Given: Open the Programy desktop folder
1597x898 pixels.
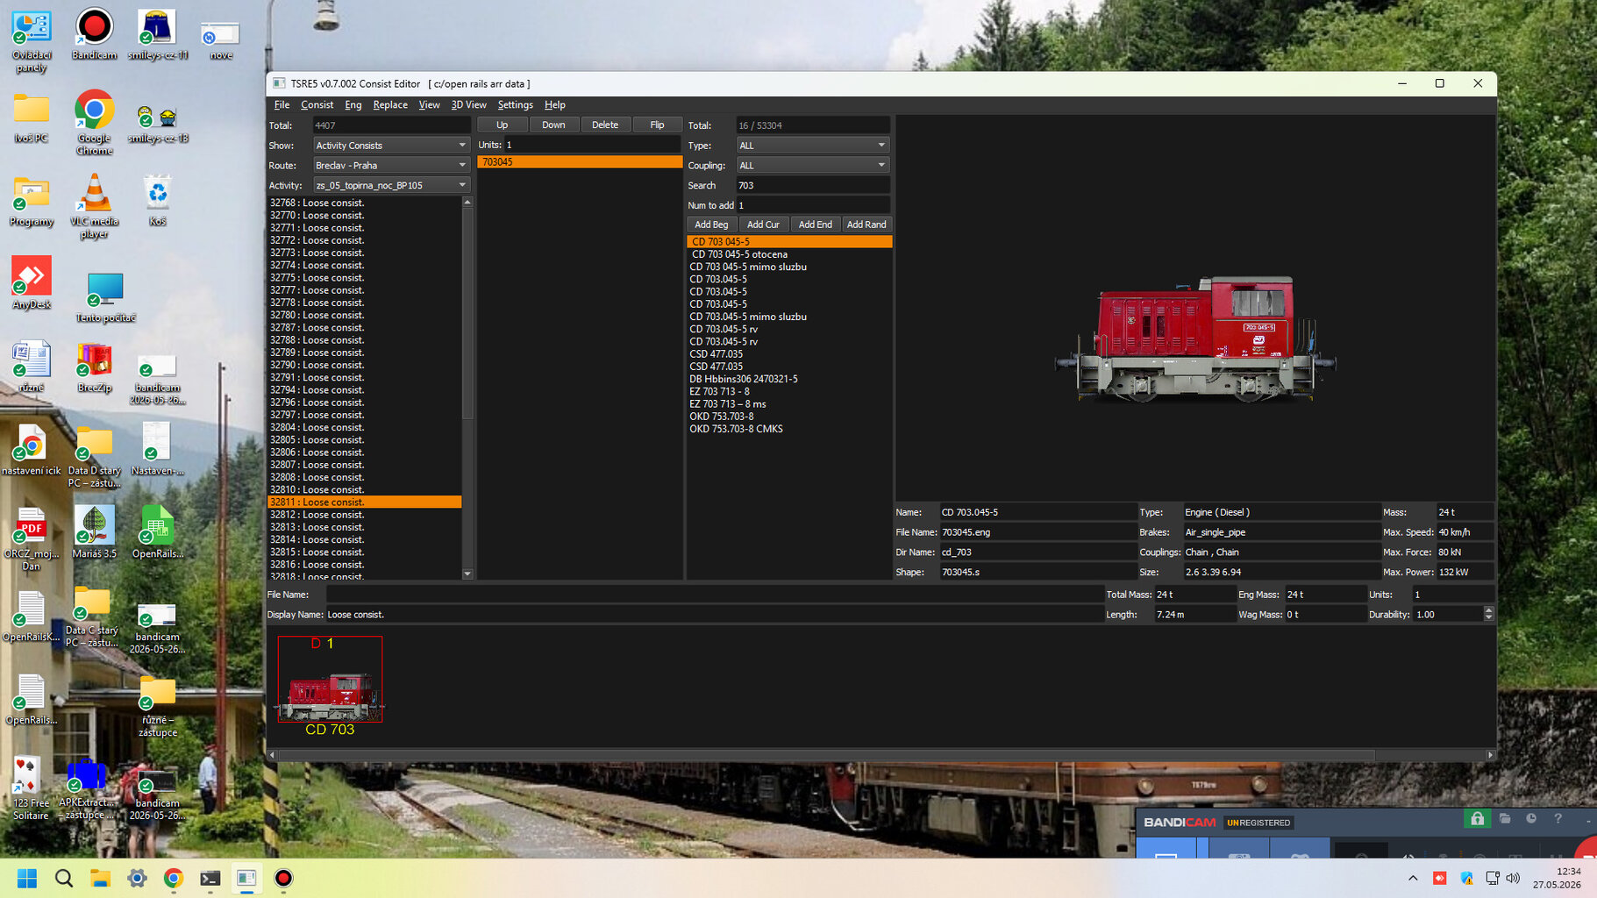Looking at the screenshot, I should [x=31, y=202].
